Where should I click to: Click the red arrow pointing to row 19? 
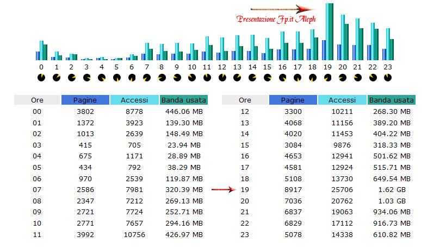222,190
